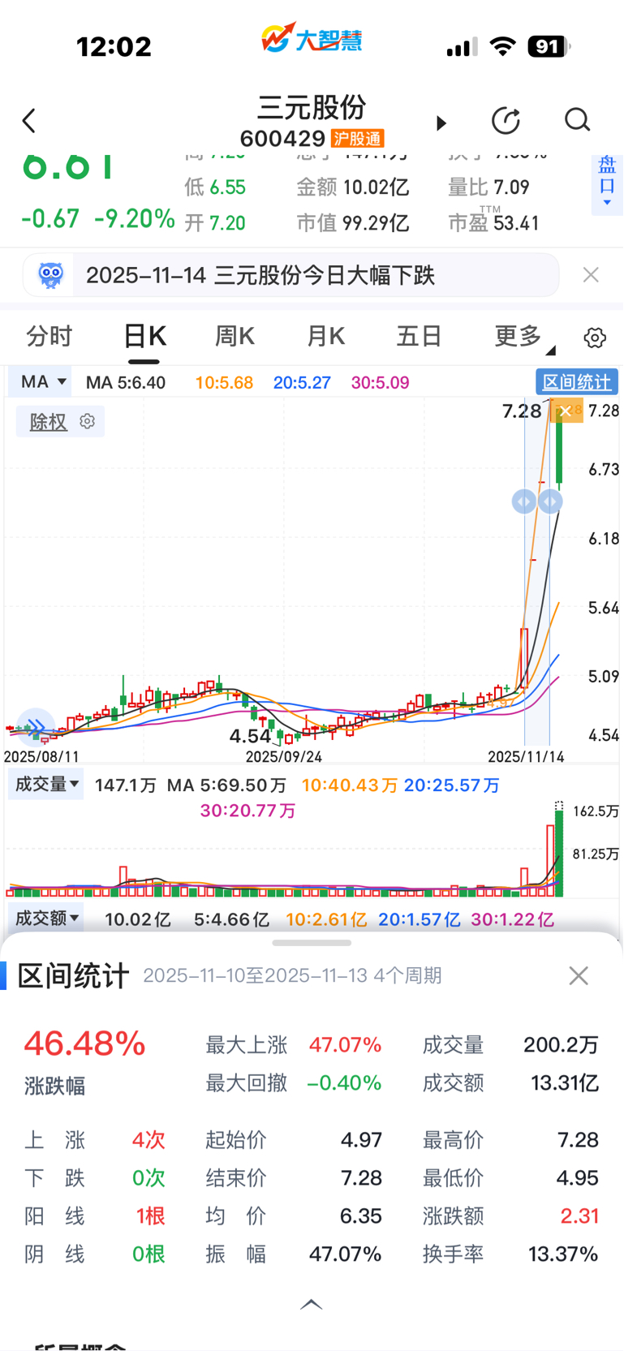Screen dimensions: 624x1351
Task: Open 除权 settings gear icon
Action: coord(88,421)
